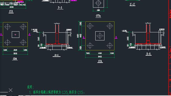Pick the vertical 4400 dimension left of CT5
This screenshot has width=171, height=96.
81,36
